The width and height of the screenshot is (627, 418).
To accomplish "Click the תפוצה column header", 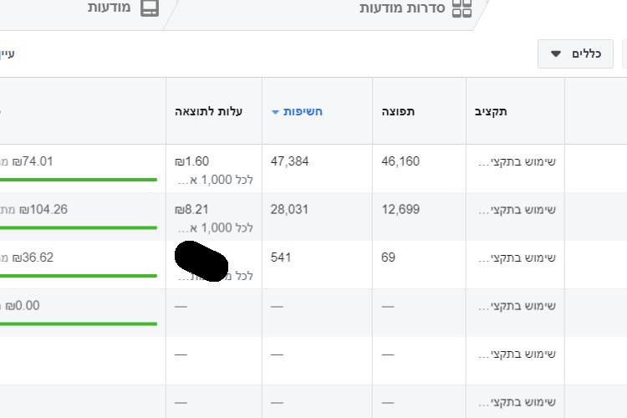I will pos(398,111).
